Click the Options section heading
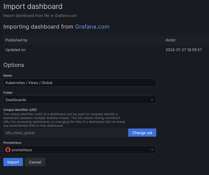Viewport: 209px width, 175px height. pyautogui.click(x=14, y=65)
